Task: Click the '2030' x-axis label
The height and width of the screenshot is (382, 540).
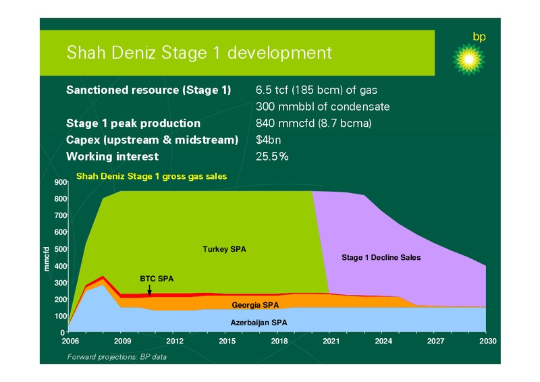Action: [x=488, y=341]
